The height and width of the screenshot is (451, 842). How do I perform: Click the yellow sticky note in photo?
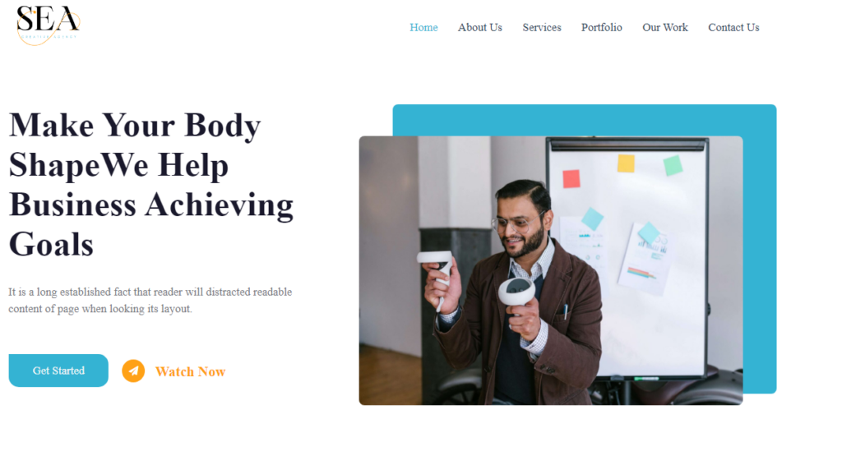pos(626,163)
